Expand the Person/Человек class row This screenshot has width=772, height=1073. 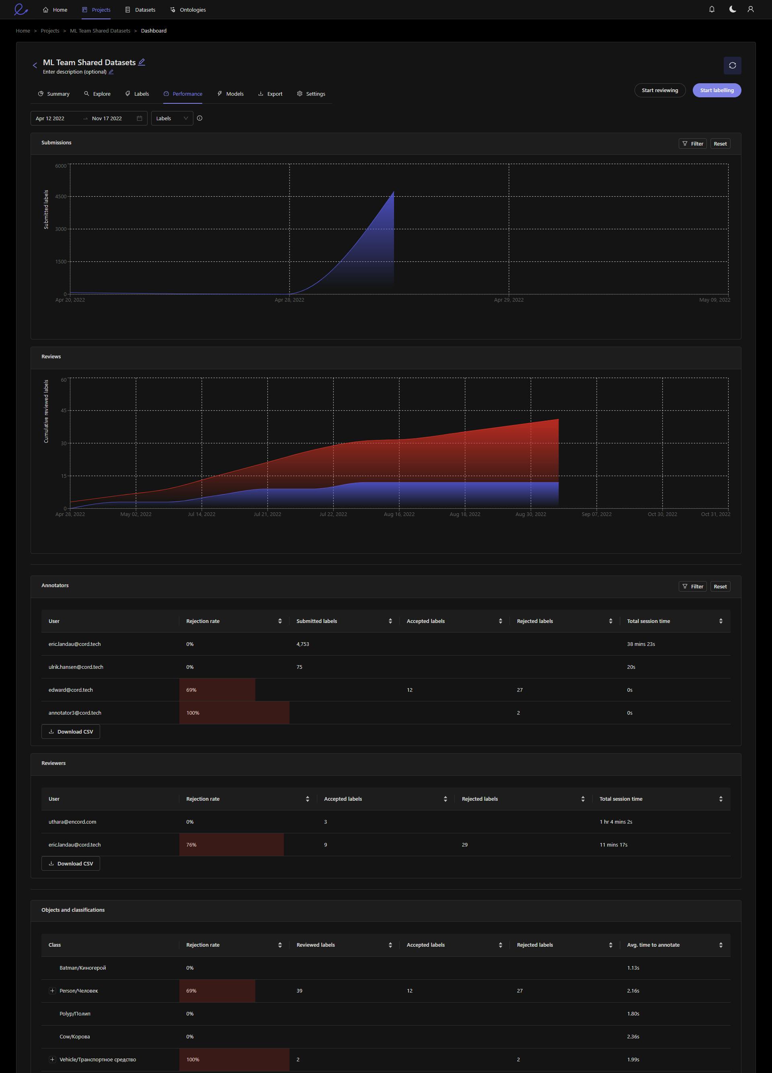(x=53, y=991)
